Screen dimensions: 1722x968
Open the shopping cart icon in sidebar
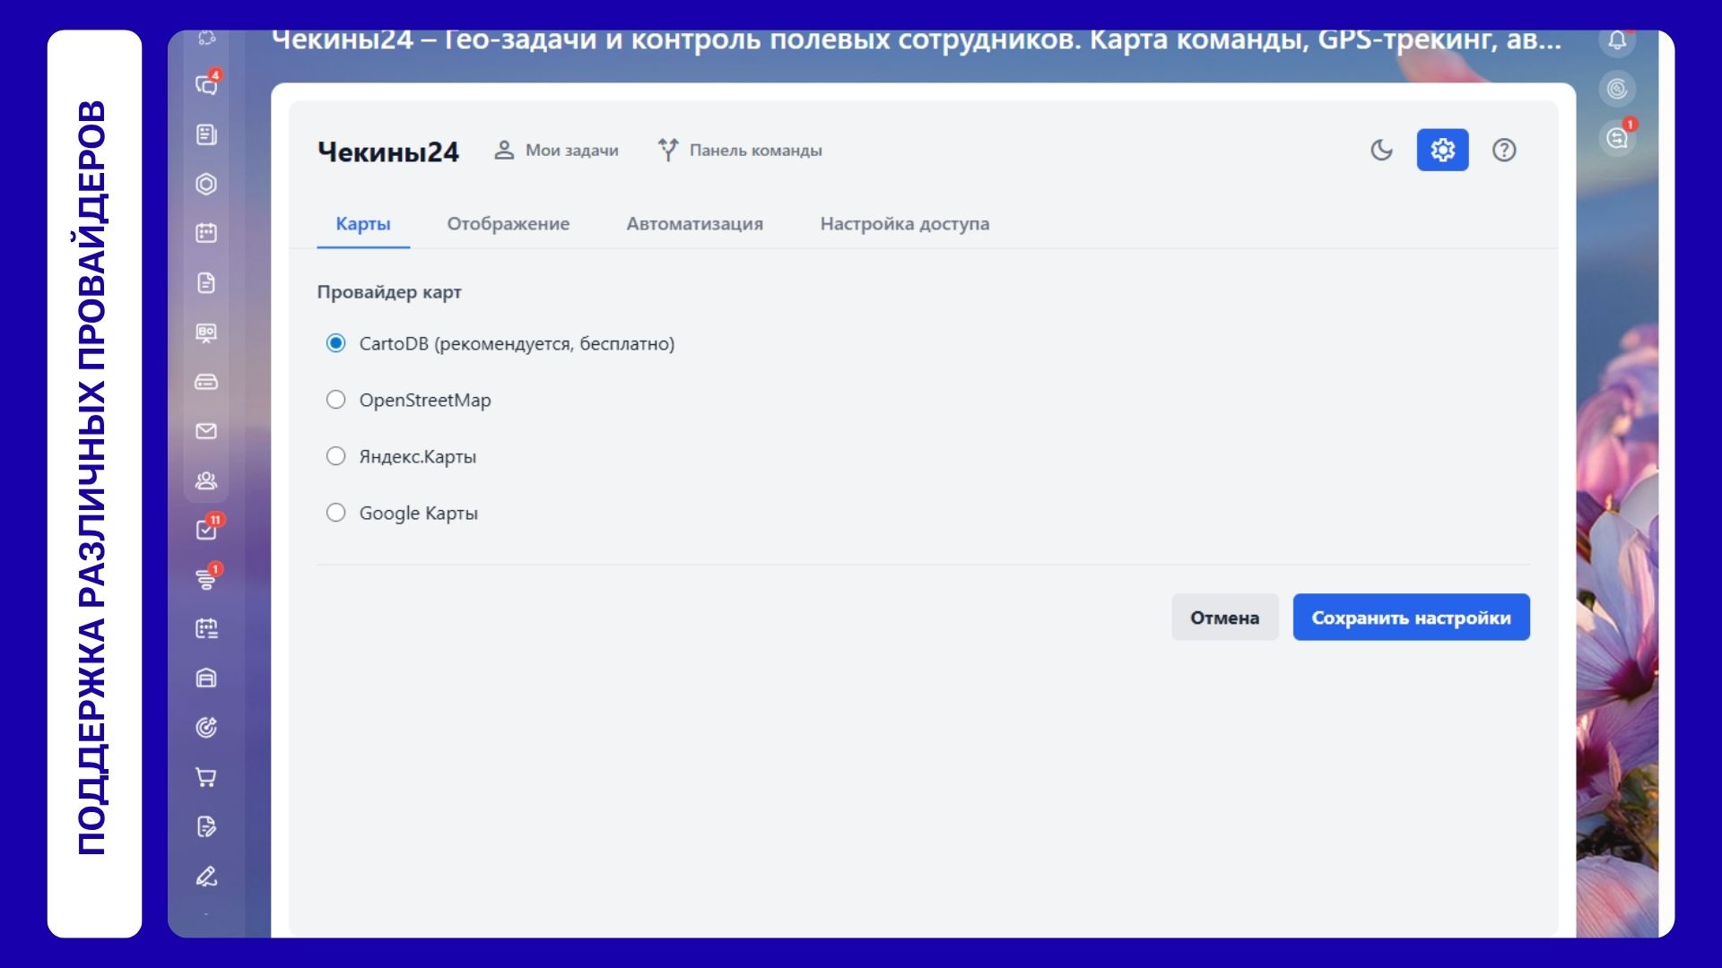(x=206, y=777)
